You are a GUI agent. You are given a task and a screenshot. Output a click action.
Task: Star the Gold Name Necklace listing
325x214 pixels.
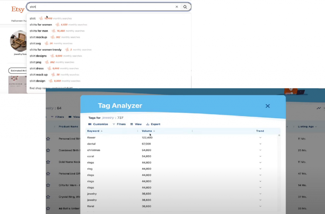coord(48,162)
